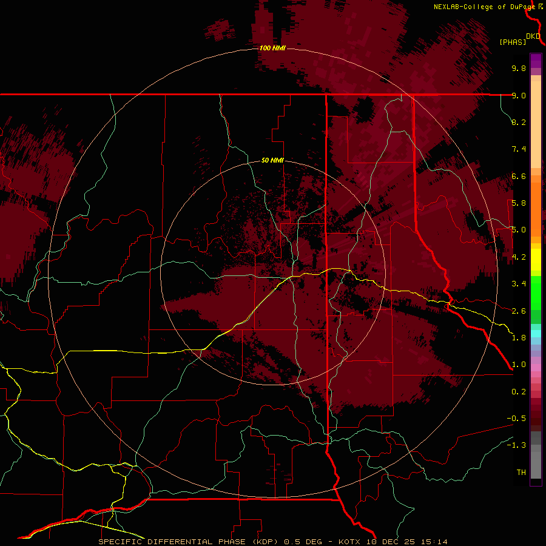Click the "50 NMI" range ring label

(x=272, y=160)
